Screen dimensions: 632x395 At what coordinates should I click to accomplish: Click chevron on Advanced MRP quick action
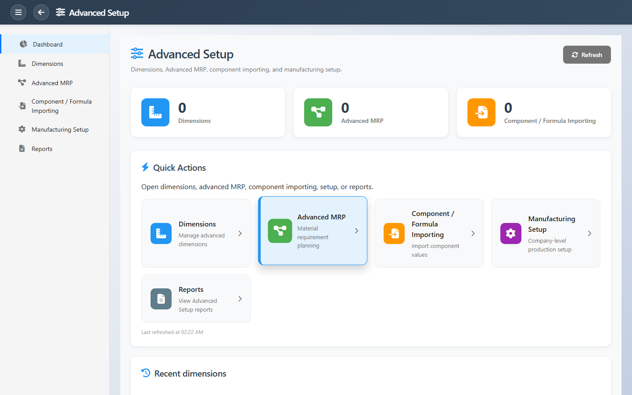(356, 231)
